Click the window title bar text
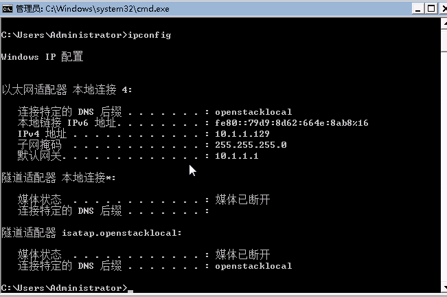This screenshot has height=297, width=447. (x=93, y=9)
